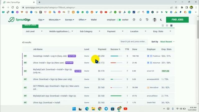
Task: Click SweatApp job success progress bar
Action: (116, 56)
